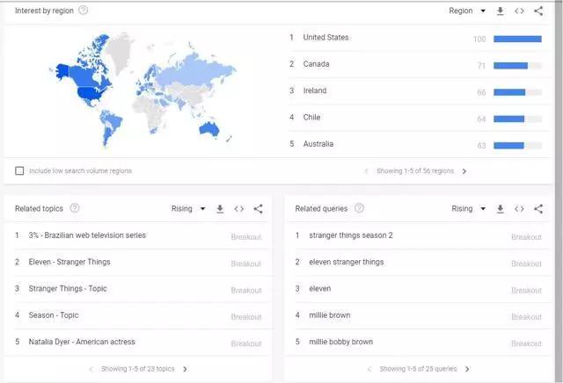Click Australia on the world map
This screenshot has height=383, width=563.
(209, 129)
